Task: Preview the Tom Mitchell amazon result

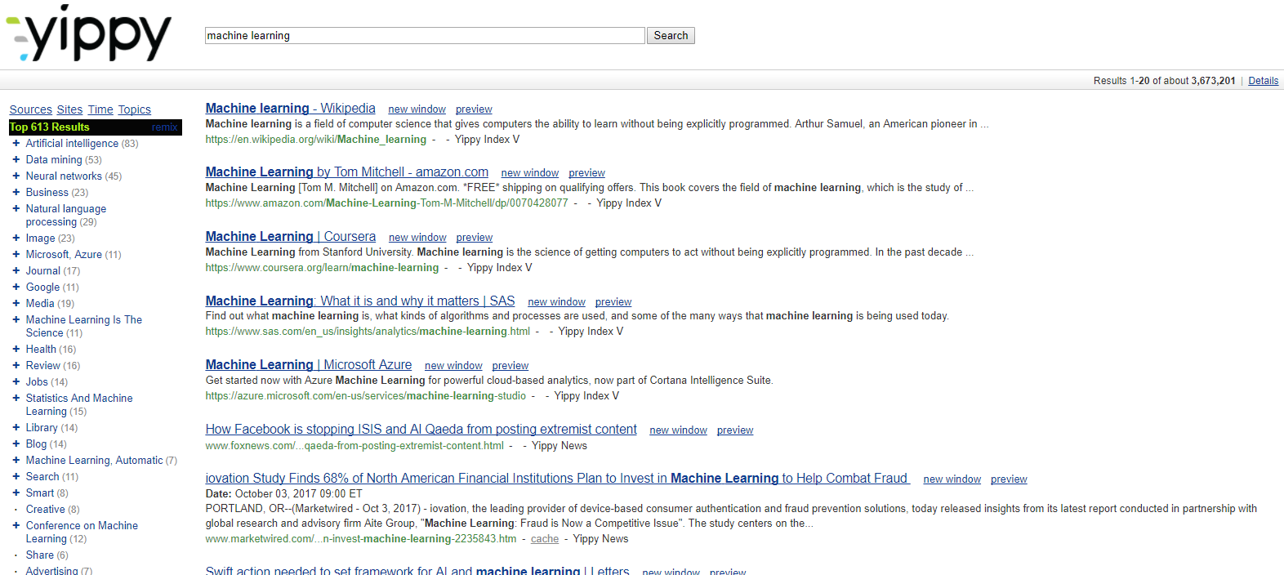Action: click(586, 173)
